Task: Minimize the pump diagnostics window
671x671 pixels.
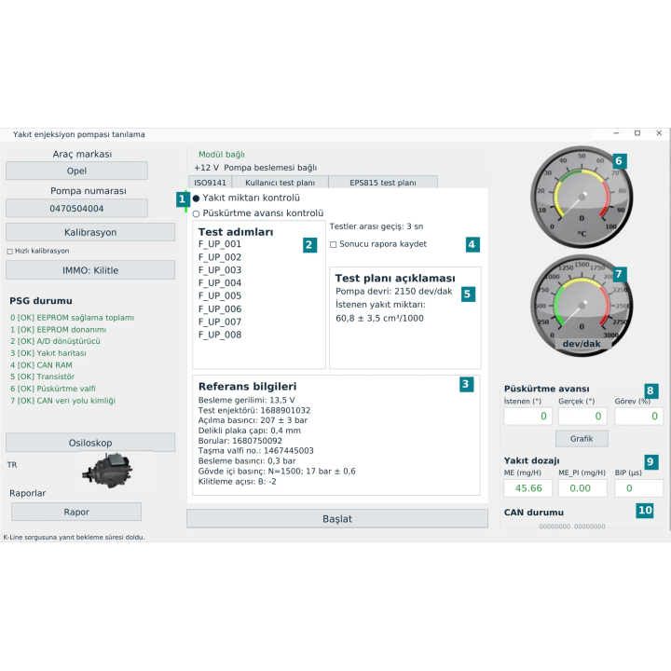Action: tap(616, 133)
